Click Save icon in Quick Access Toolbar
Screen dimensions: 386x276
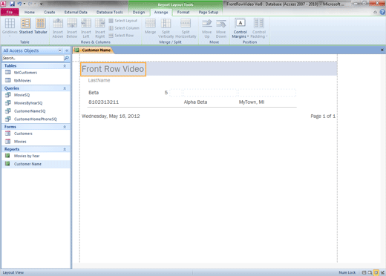[12, 4]
